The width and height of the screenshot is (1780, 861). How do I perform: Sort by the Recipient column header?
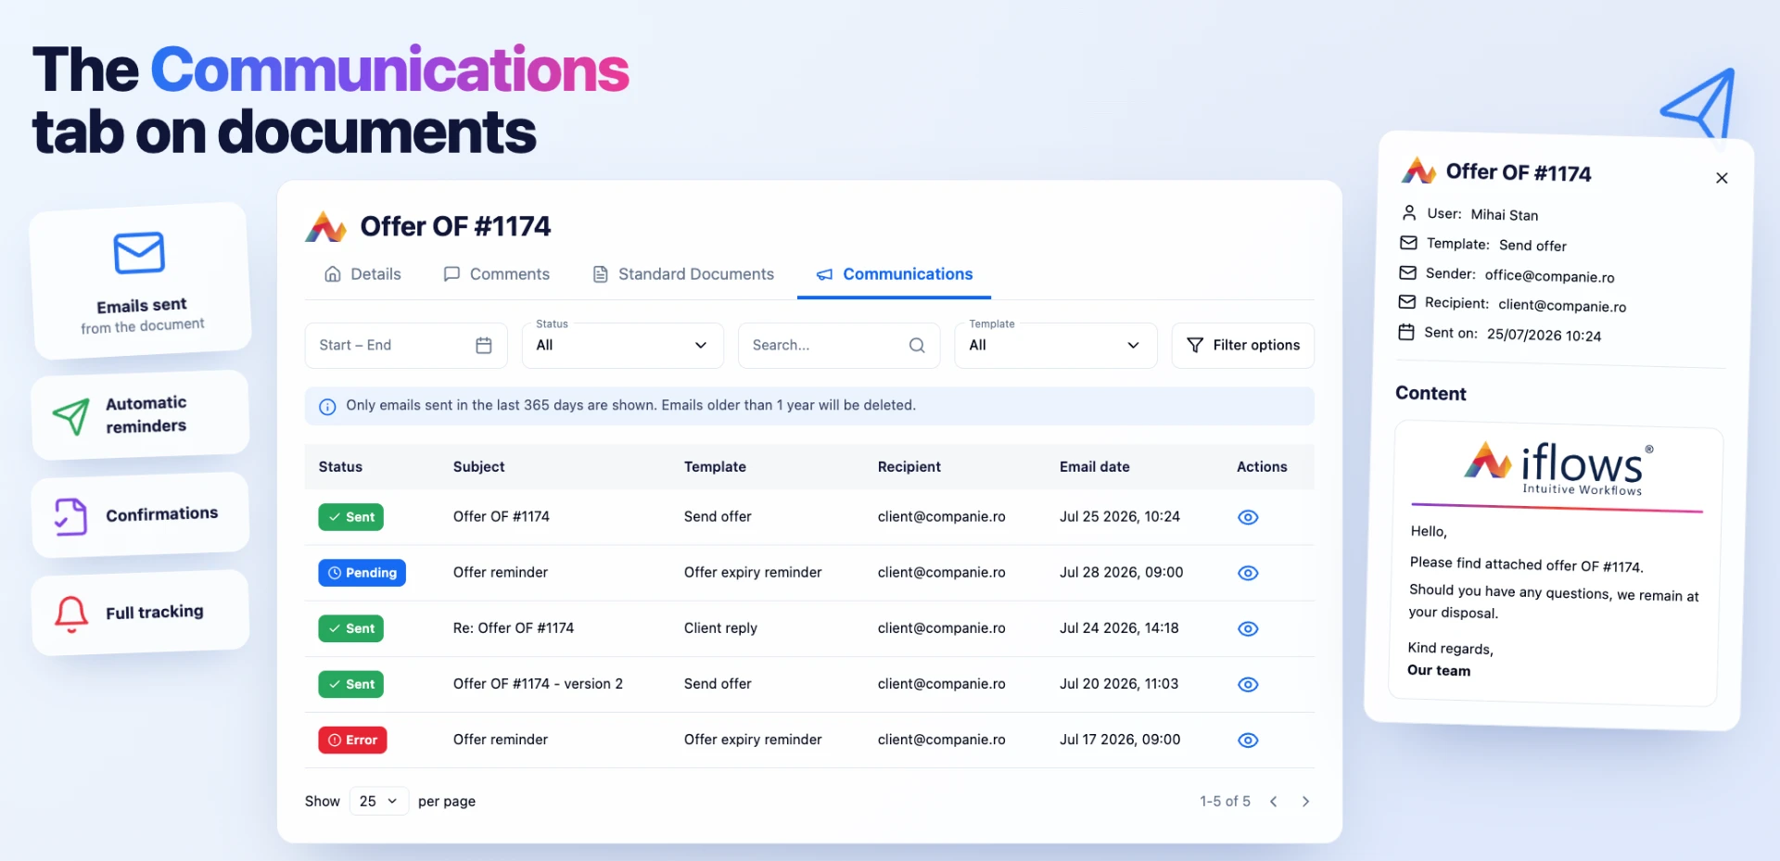click(909, 467)
